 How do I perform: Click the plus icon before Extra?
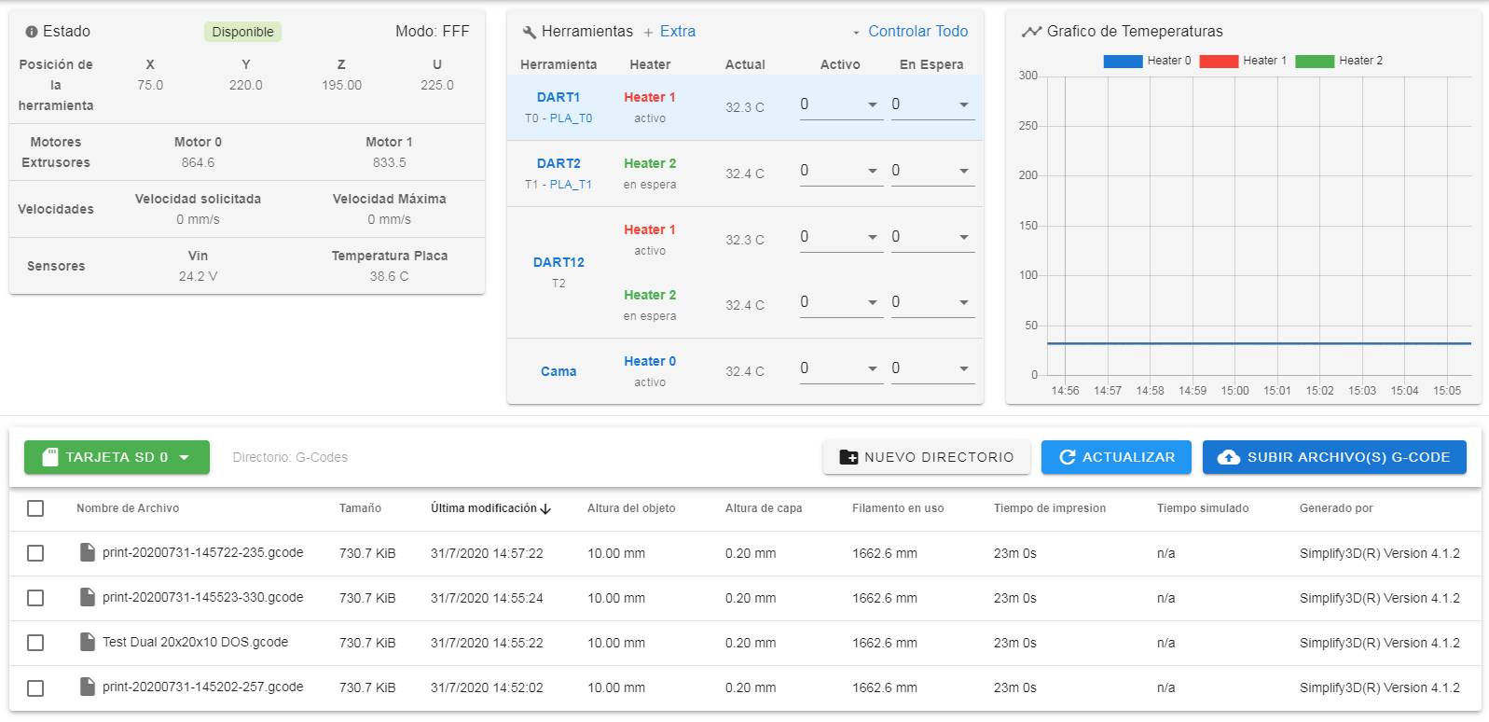coord(649,33)
